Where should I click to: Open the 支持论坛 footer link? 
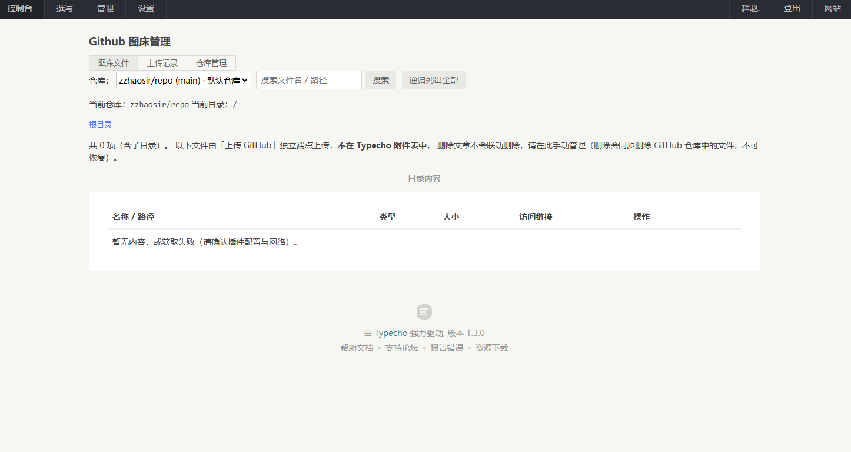coord(402,348)
